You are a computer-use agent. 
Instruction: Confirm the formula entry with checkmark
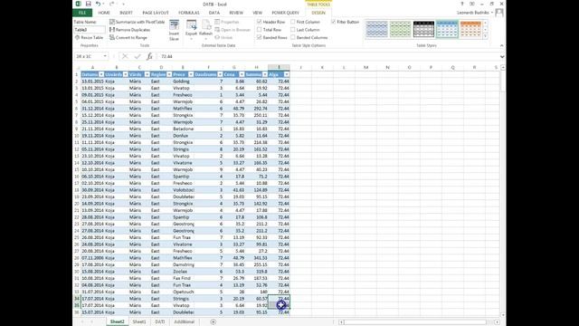pos(138,56)
